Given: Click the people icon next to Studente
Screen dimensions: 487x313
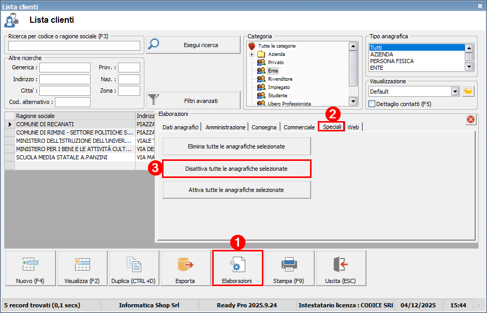Looking at the screenshot, I should (x=261, y=96).
